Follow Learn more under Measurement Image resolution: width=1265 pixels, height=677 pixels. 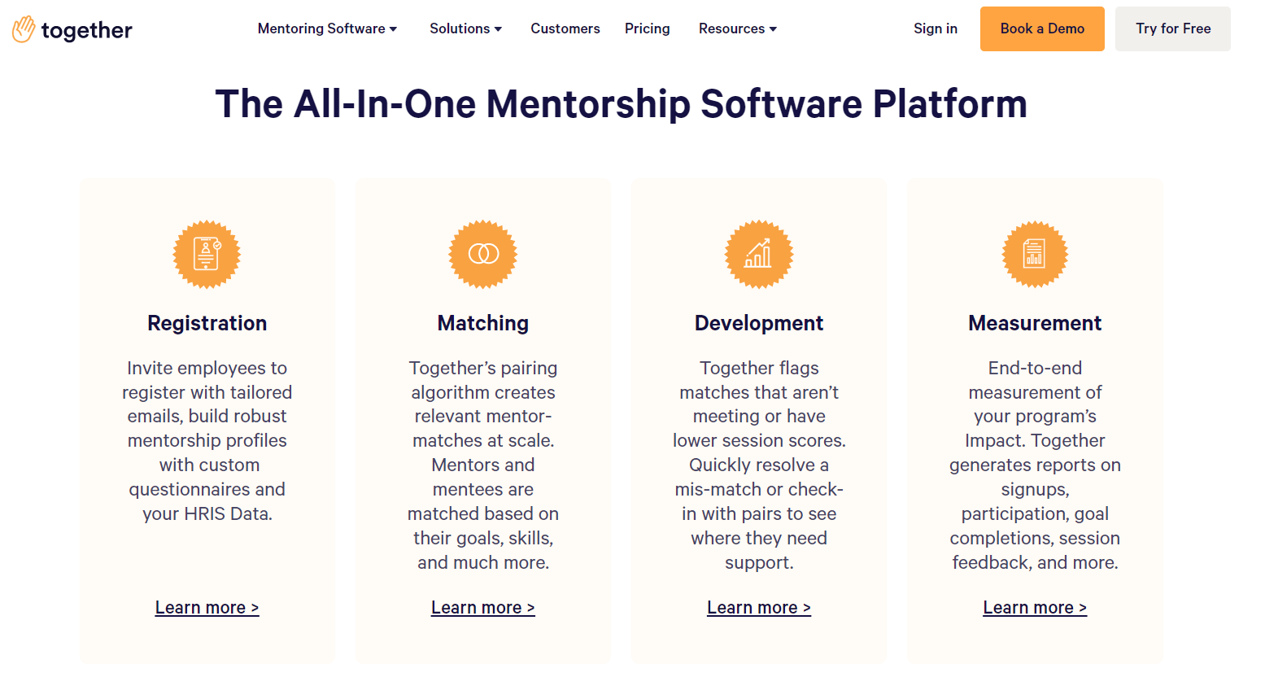tap(1035, 608)
